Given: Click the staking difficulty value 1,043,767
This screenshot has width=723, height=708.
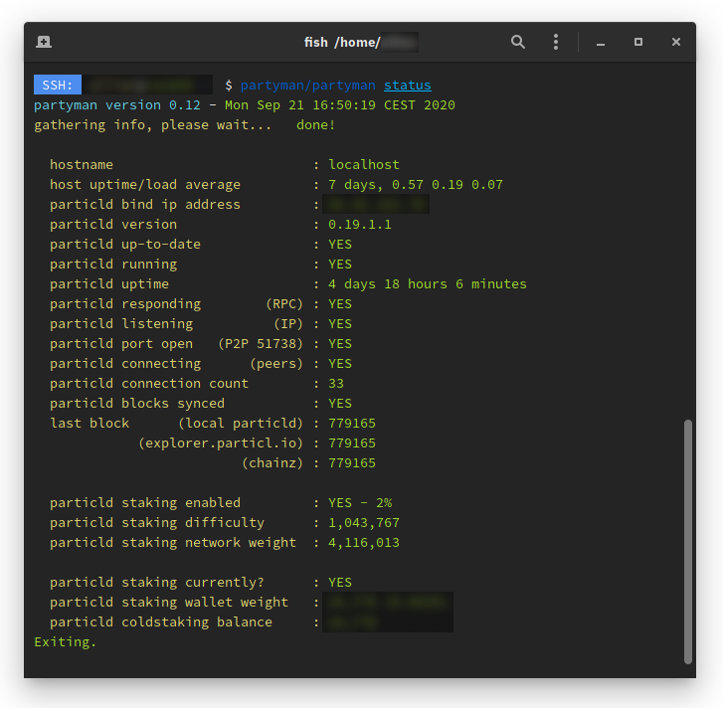Looking at the screenshot, I should [x=364, y=523].
